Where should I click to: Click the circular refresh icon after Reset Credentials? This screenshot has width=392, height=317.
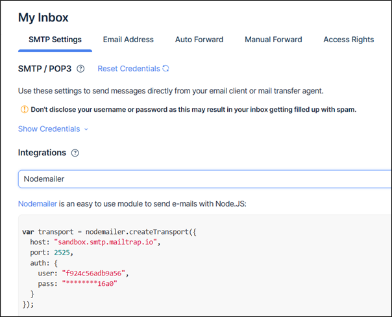click(166, 68)
